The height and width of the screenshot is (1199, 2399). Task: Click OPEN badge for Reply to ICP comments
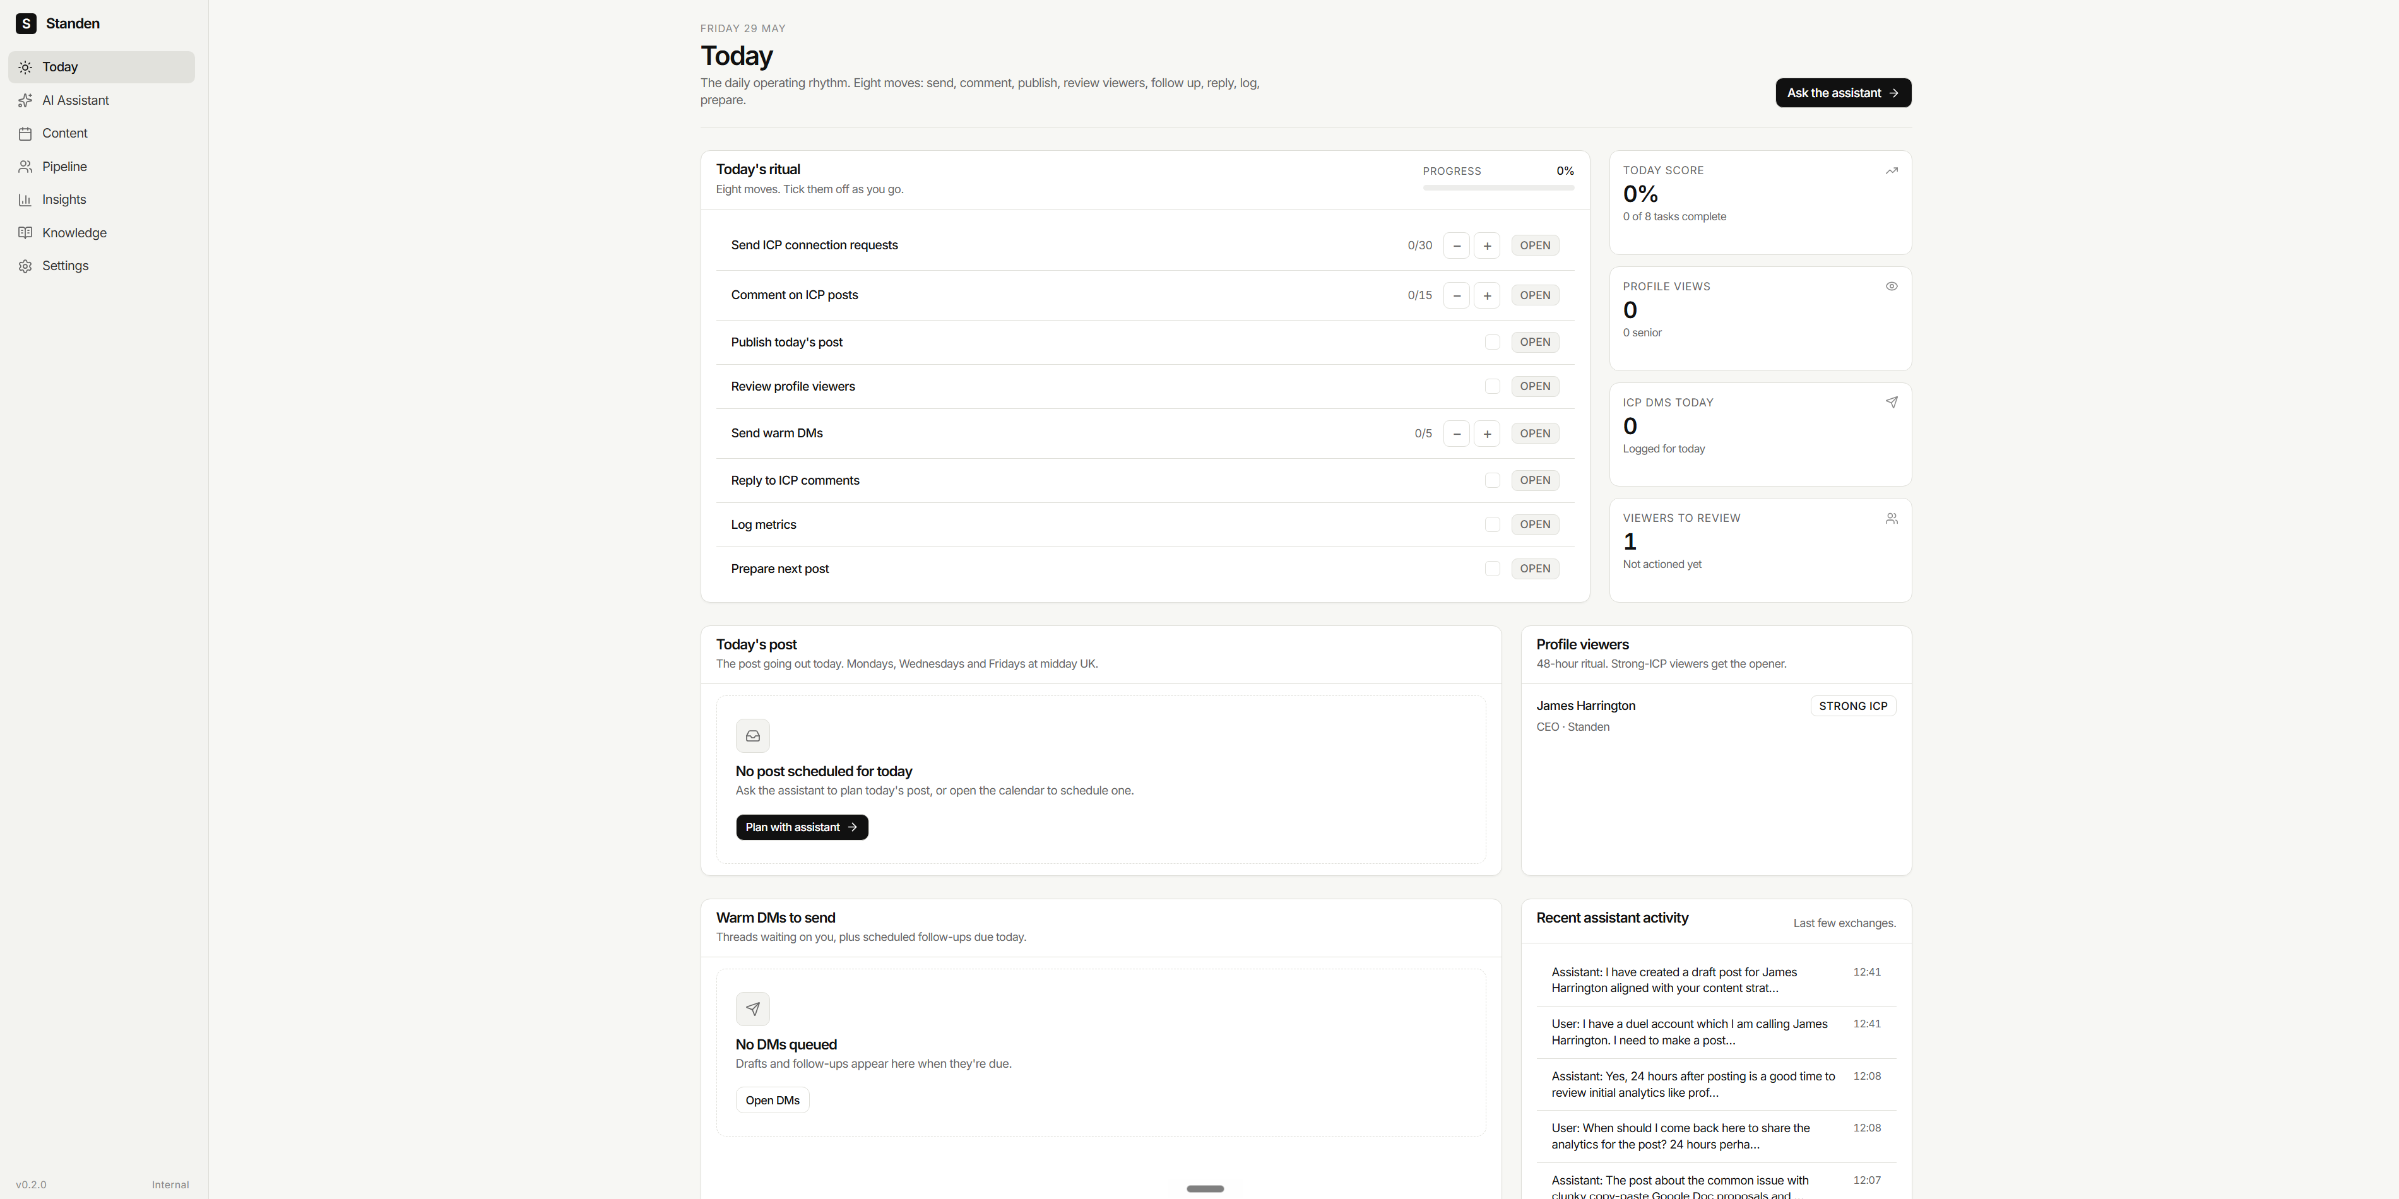click(1535, 480)
